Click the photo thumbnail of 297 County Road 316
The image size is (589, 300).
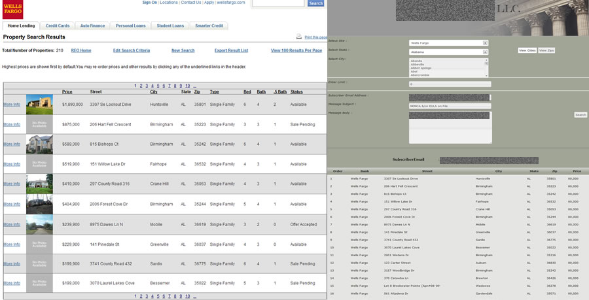[x=39, y=184]
